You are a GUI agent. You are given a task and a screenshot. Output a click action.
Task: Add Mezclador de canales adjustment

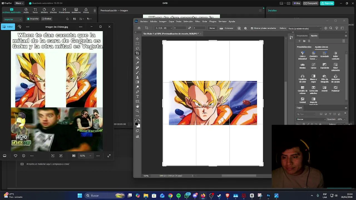(x=335, y=79)
